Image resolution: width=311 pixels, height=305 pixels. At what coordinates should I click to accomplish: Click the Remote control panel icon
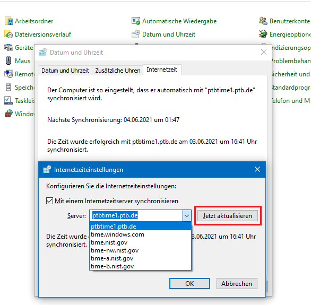[x=8, y=74]
